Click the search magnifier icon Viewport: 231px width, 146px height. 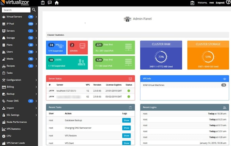click(x=34, y=10)
